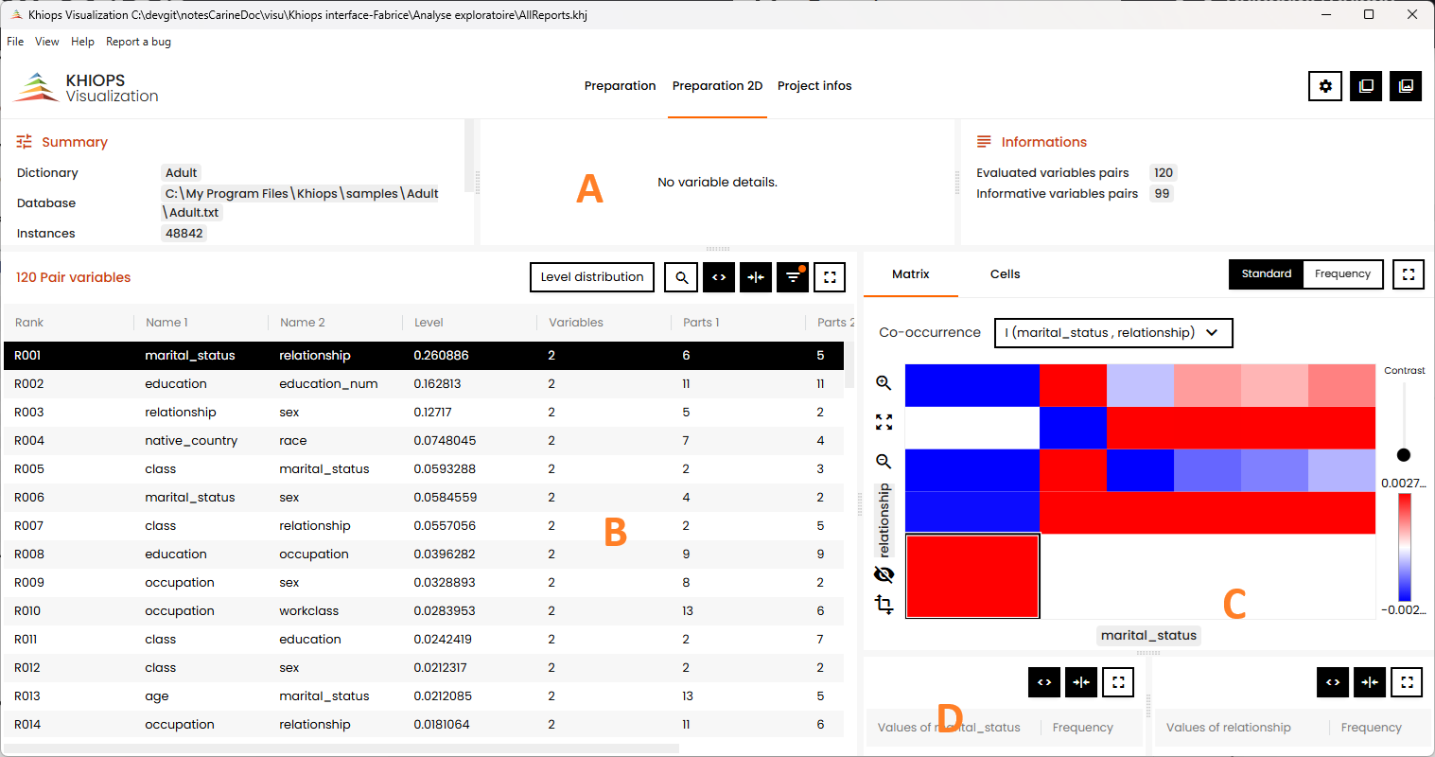
Task: Click the Summary section icon
Action: click(x=25, y=142)
